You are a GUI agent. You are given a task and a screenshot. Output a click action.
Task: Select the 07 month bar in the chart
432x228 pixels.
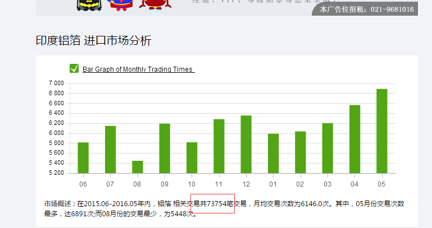[x=110, y=150]
